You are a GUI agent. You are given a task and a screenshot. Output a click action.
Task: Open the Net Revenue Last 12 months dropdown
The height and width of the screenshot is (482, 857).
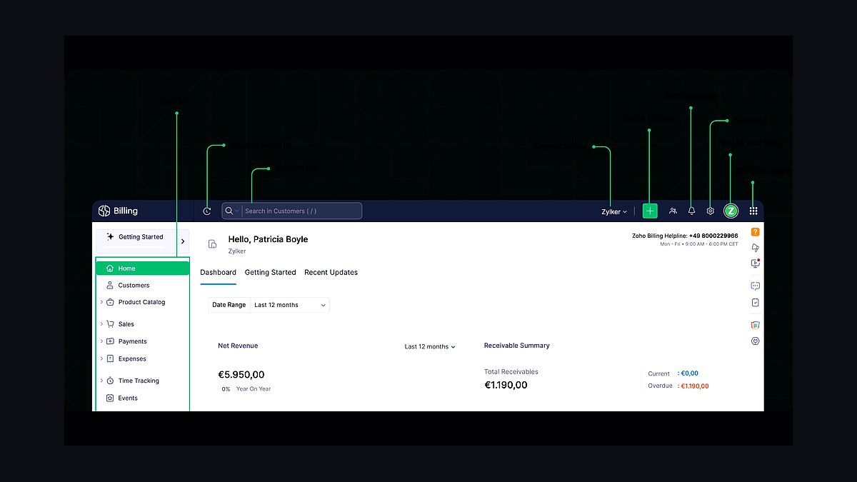[430, 346]
